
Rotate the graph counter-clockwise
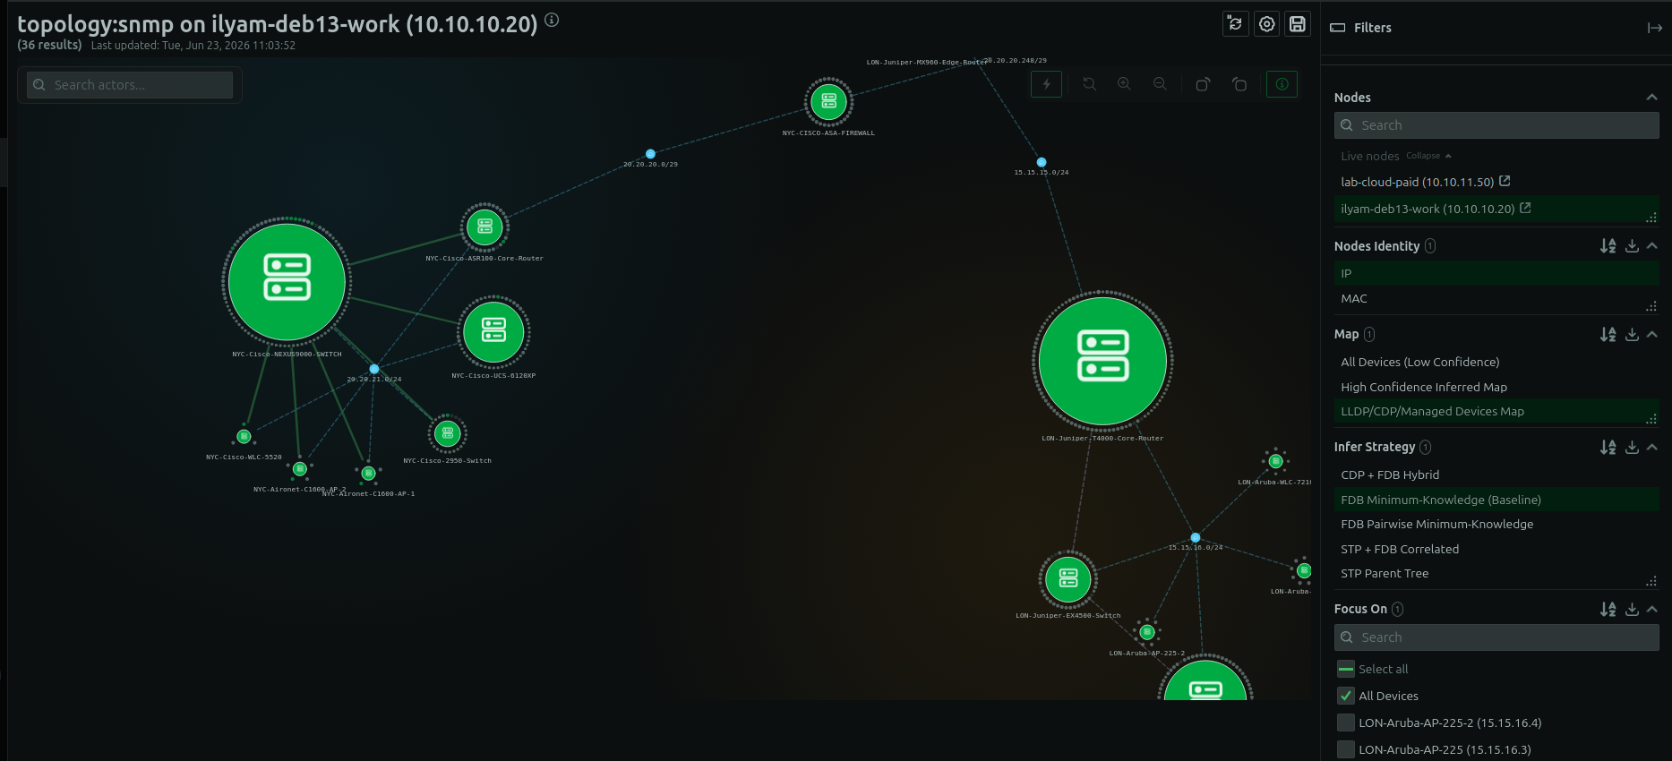(1239, 84)
